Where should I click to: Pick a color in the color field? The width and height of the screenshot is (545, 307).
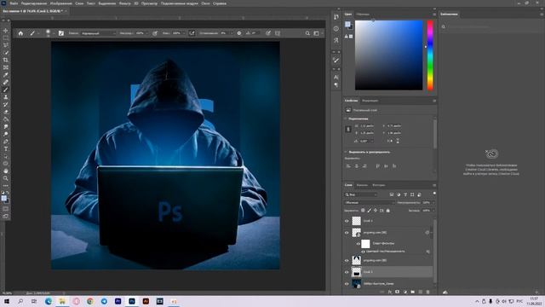388,55
